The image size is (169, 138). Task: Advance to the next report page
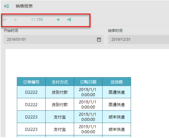58,19
